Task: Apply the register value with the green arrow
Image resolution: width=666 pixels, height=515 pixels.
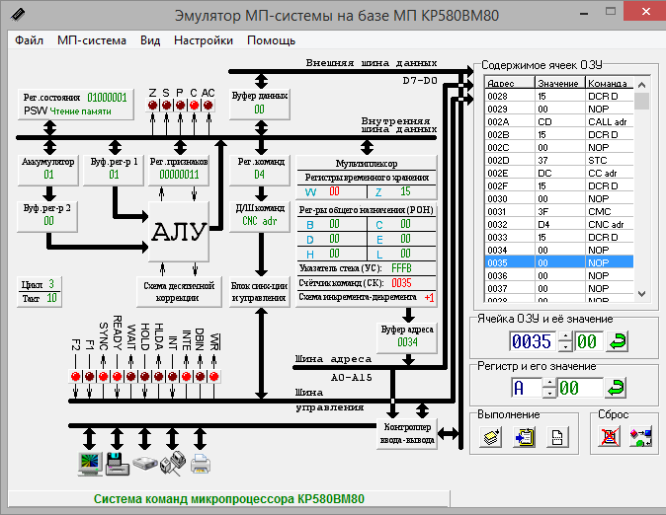Action: coord(616,388)
